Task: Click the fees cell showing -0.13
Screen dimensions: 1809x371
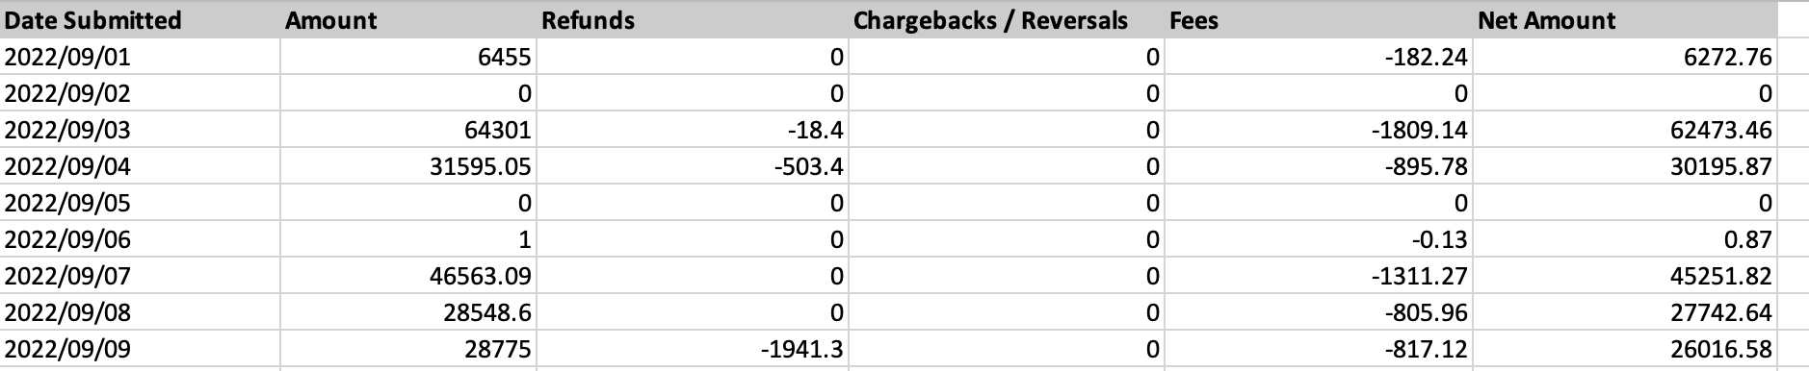Action: coord(1319,239)
